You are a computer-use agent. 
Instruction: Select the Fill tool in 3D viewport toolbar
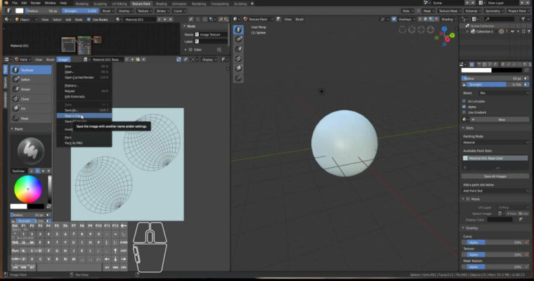238,68
